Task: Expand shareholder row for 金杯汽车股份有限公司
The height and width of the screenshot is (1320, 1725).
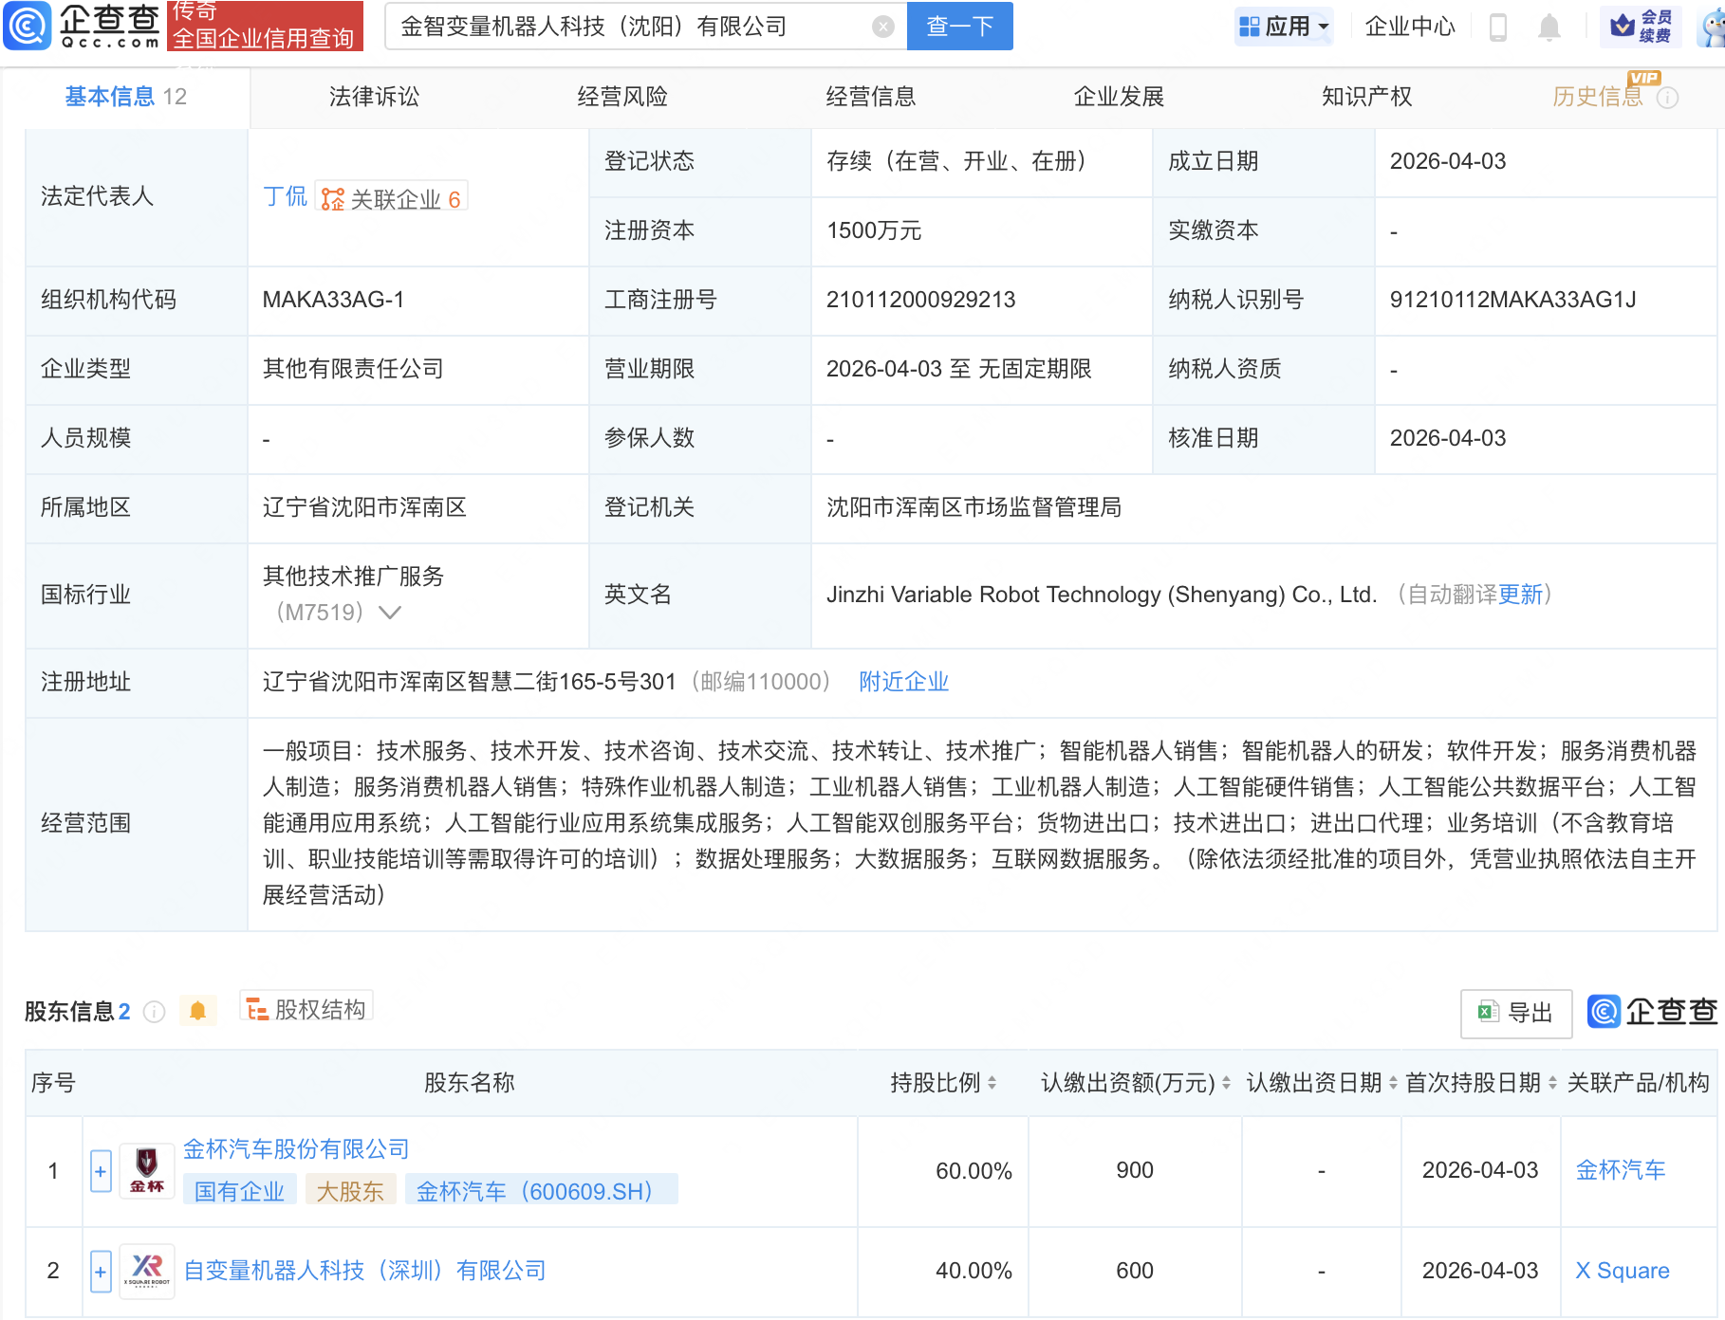Action: tap(100, 1170)
